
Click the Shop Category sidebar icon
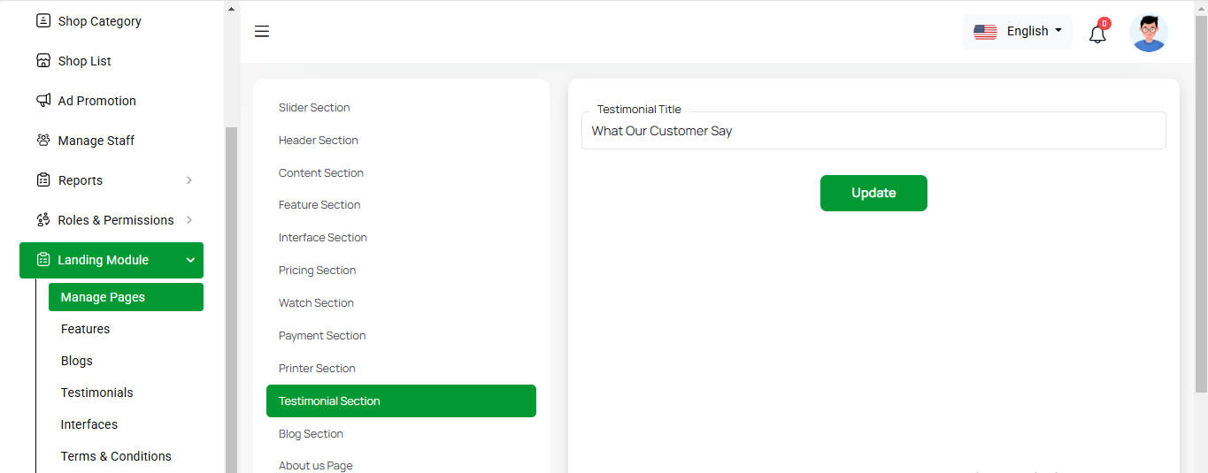pyautogui.click(x=42, y=20)
